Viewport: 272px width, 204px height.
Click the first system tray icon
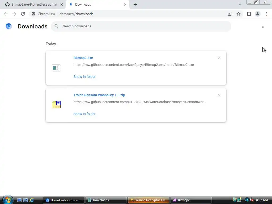click(235, 200)
